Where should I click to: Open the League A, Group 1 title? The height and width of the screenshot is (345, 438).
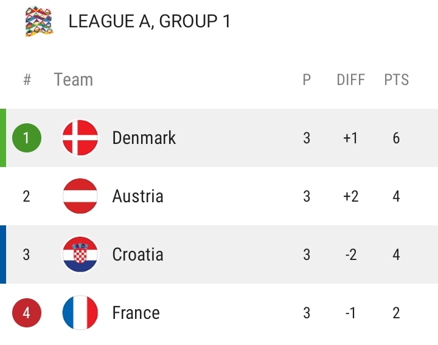coord(150,21)
